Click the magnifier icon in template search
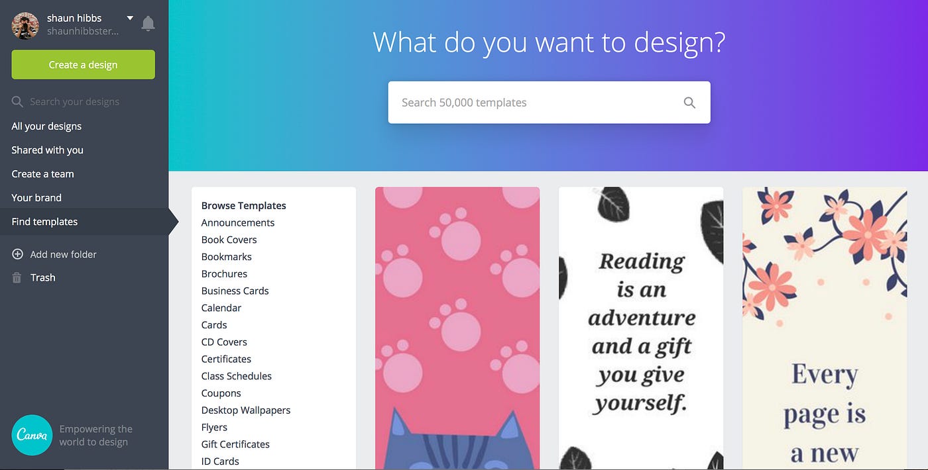This screenshot has width=928, height=470. pyautogui.click(x=689, y=103)
